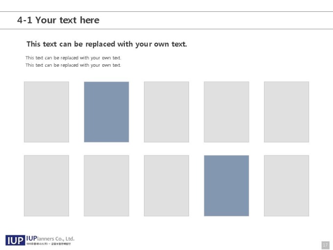This screenshot has width=333, height=250.
Task: Click the second small body text line
Action: click(x=73, y=65)
